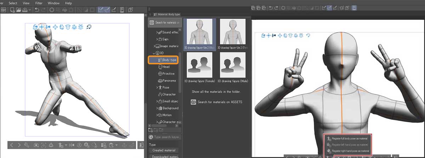The height and width of the screenshot is (158, 425).
Task: Flip pose horizontally with mirror icon
Action: coord(72,145)
